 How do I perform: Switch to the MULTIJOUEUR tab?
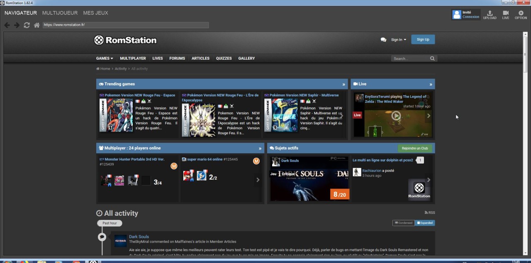(60, 13)
